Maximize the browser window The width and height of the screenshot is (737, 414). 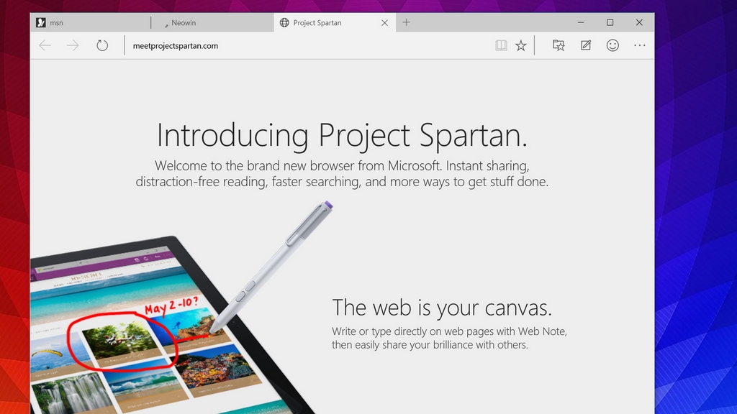pyautogui.click(x=610, y=22)
